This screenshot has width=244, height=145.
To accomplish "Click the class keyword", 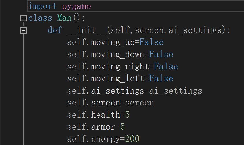I will (40, 18).
